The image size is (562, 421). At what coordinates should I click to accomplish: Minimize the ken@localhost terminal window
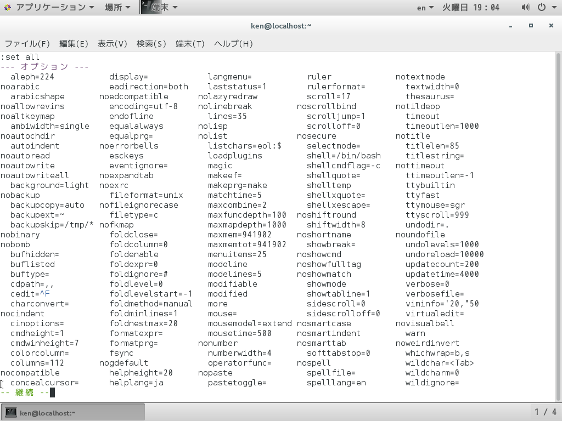coord(510,26)
